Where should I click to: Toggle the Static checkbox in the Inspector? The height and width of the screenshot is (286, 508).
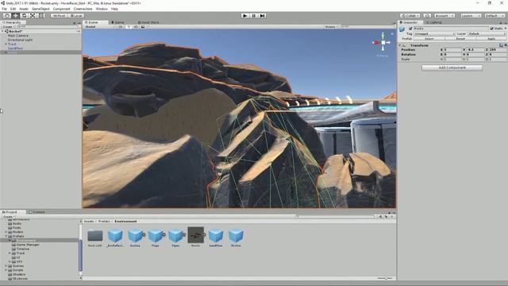[491, 29]
